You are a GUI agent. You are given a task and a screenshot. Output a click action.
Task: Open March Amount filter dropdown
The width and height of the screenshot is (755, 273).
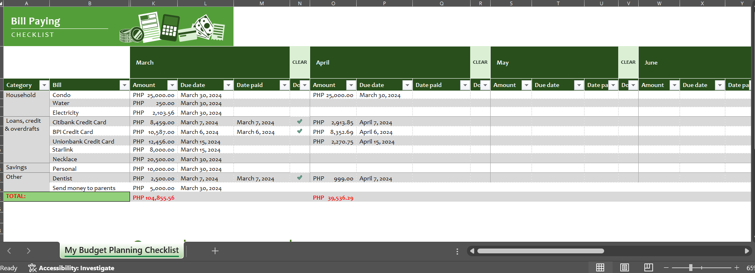coord(172,85)
